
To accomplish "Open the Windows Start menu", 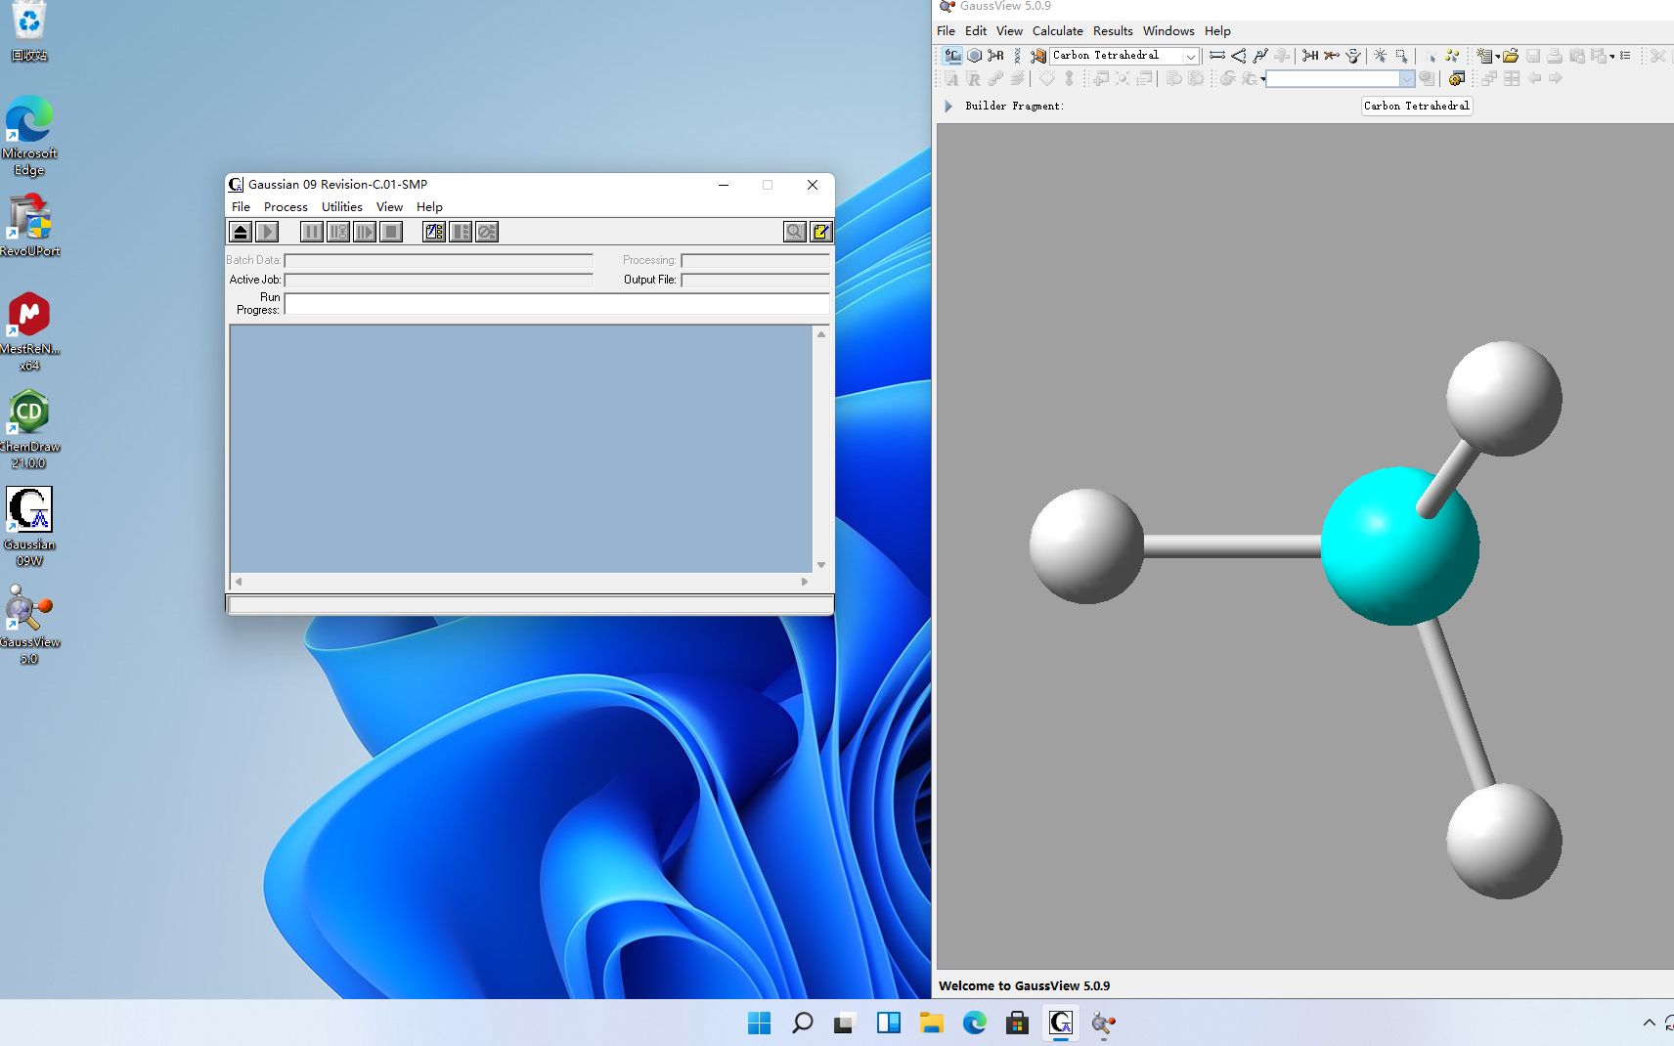I will 759,1023.
